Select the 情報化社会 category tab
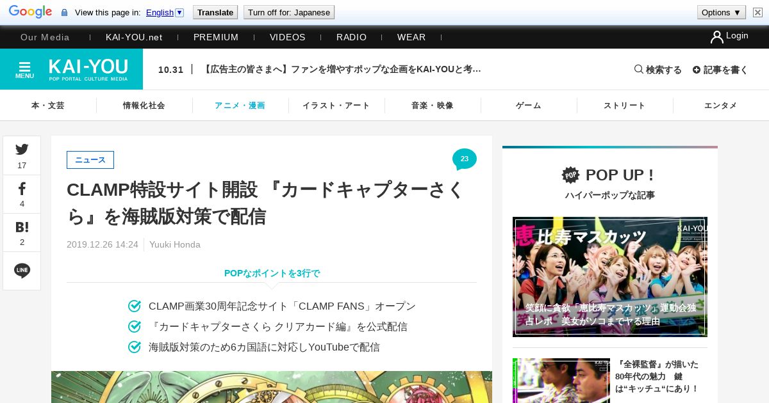 click(x=144, y=106)
